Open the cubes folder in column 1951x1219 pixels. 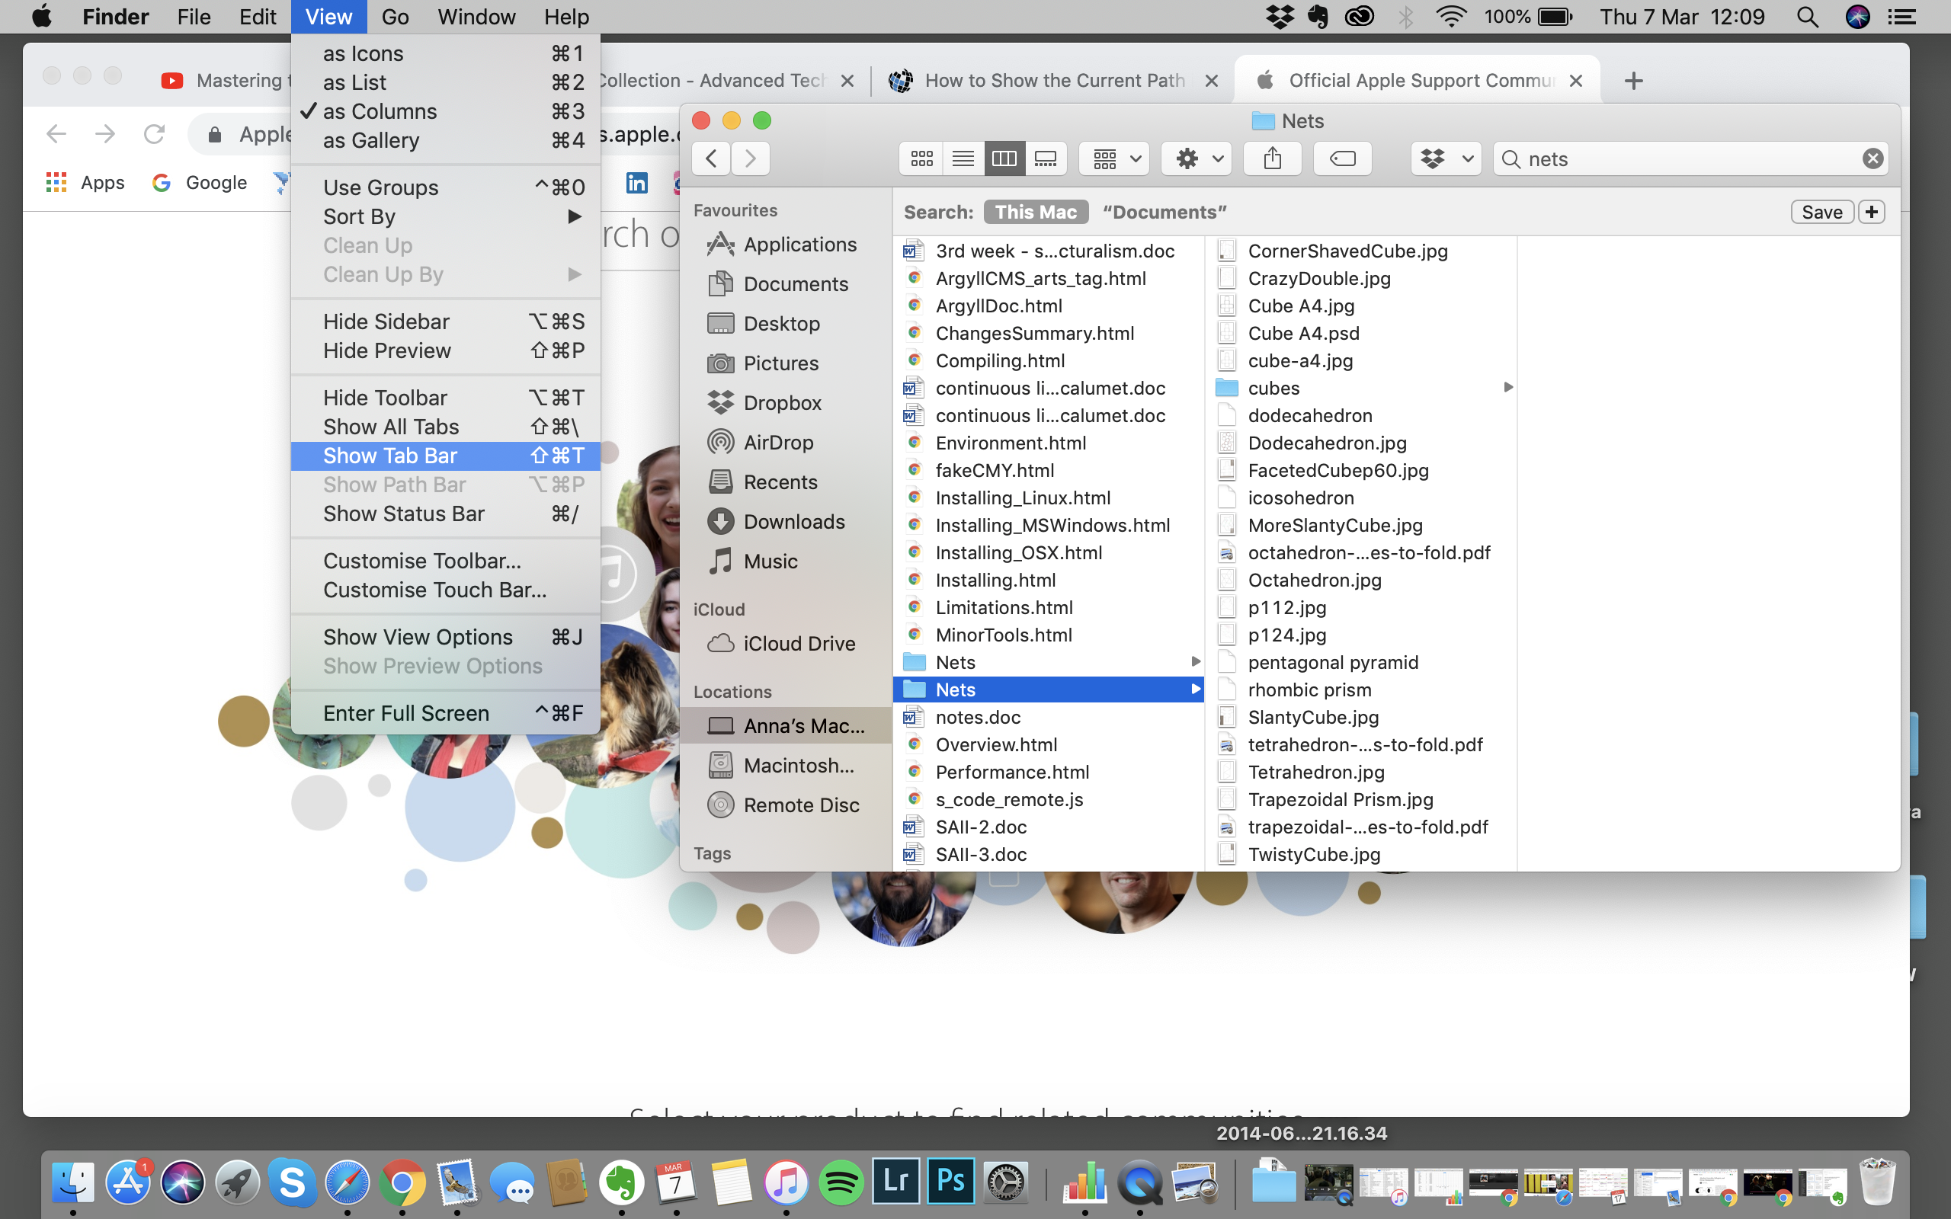(1273, 389)
